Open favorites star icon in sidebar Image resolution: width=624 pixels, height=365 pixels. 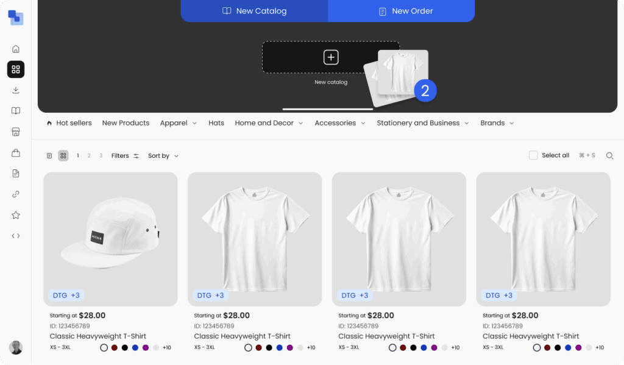click(x=16, y=215)
